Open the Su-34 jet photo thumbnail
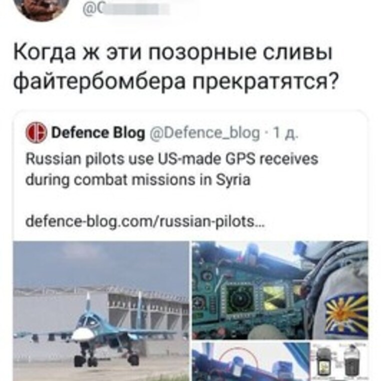The height and width of the screenshot is (381, 381). pos(101,311)
